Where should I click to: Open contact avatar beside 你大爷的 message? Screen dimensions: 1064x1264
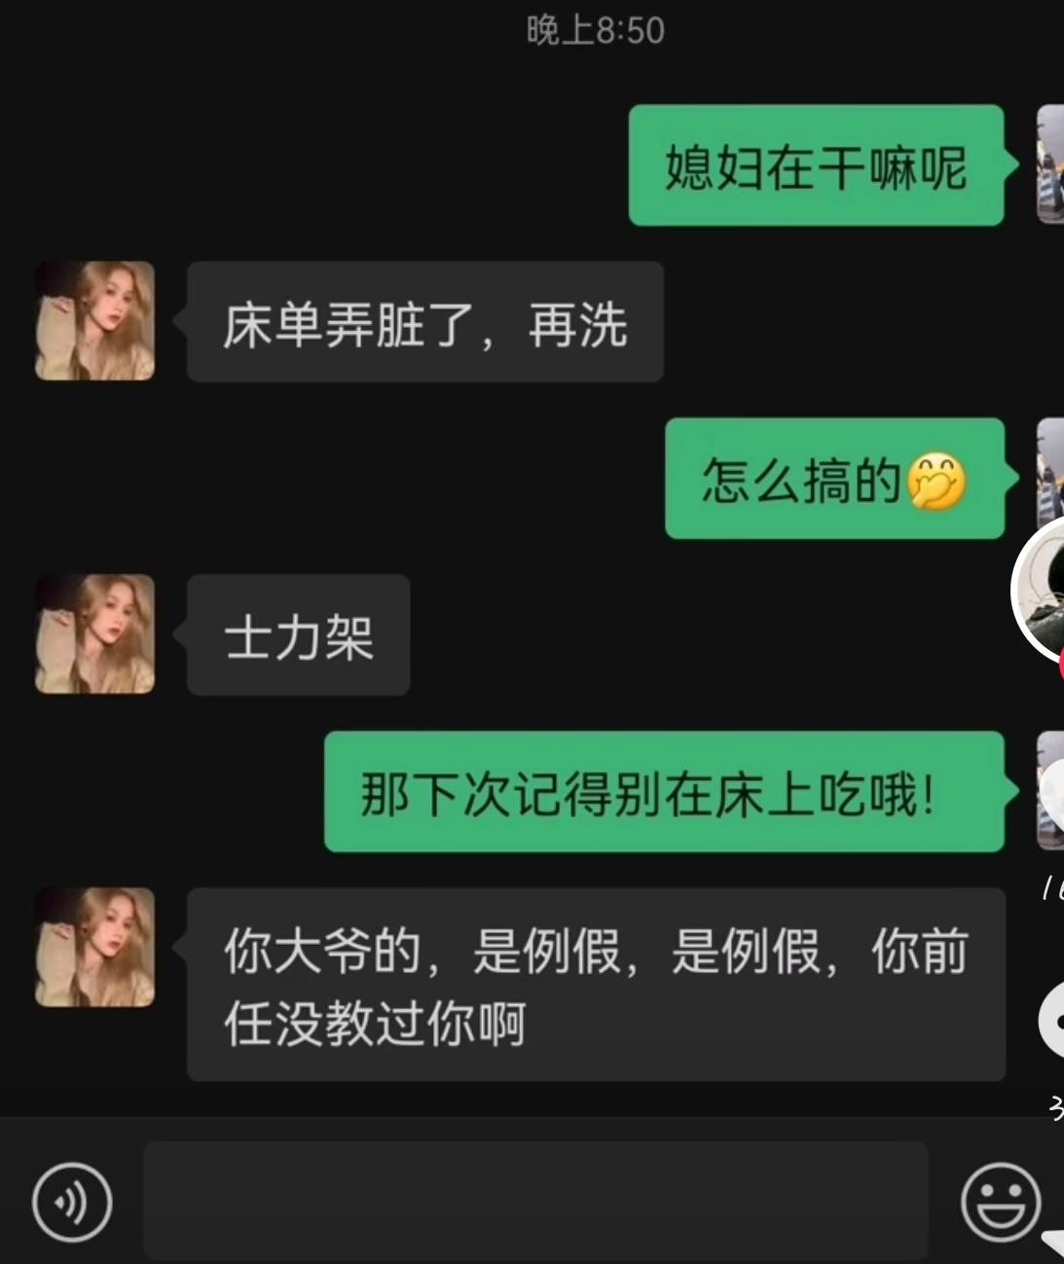pyautogui.click(x=94, y=947)
